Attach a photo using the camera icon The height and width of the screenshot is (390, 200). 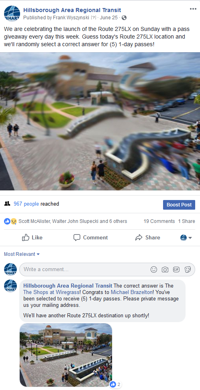point(165,270)
